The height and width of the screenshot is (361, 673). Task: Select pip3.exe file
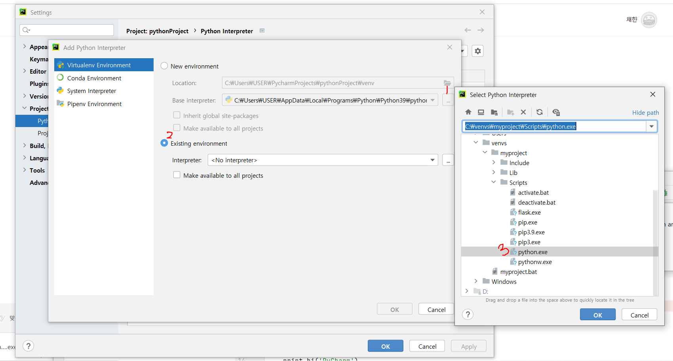[x=529, y=242]
